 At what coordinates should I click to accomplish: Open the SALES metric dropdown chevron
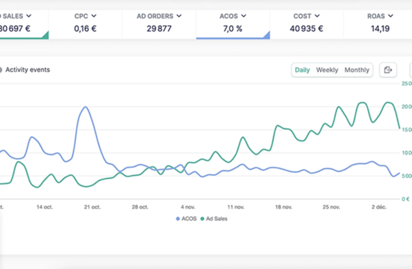pos(29,16)
